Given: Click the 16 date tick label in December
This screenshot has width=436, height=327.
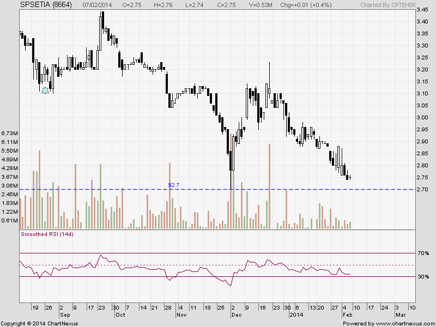Looking at the screenshot, I should [262, 308].
